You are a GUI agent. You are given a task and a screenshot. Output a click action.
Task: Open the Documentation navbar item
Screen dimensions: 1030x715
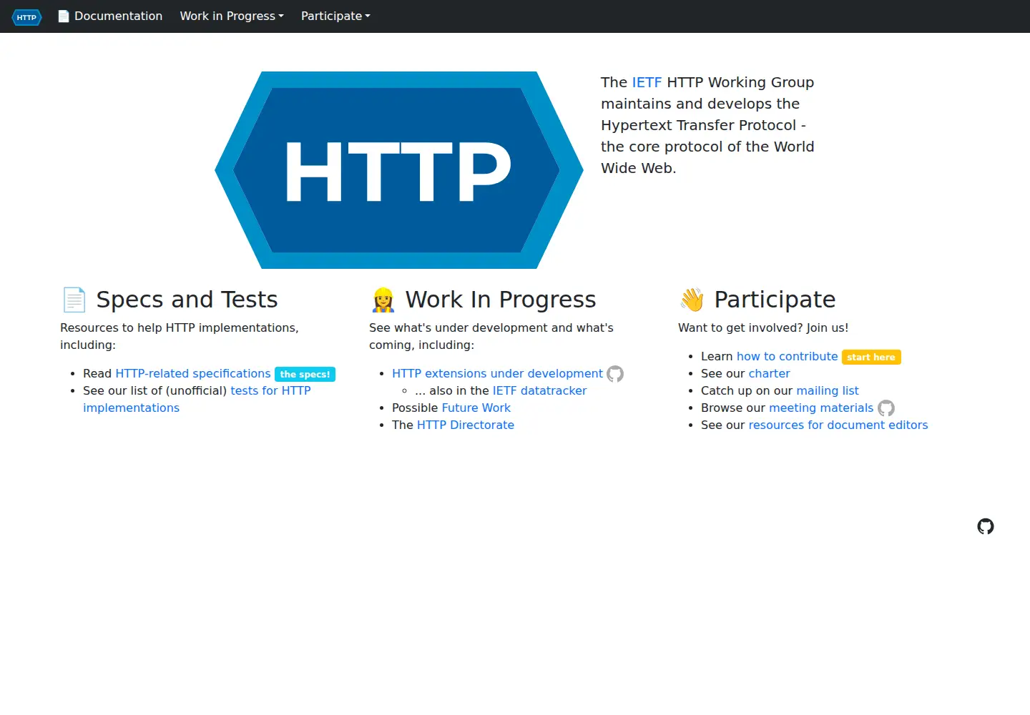pyautogui.click(x=110, y=16)
